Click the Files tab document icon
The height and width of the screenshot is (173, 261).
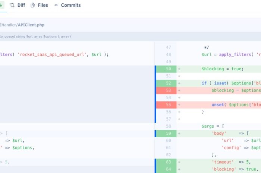click(33, 5)
